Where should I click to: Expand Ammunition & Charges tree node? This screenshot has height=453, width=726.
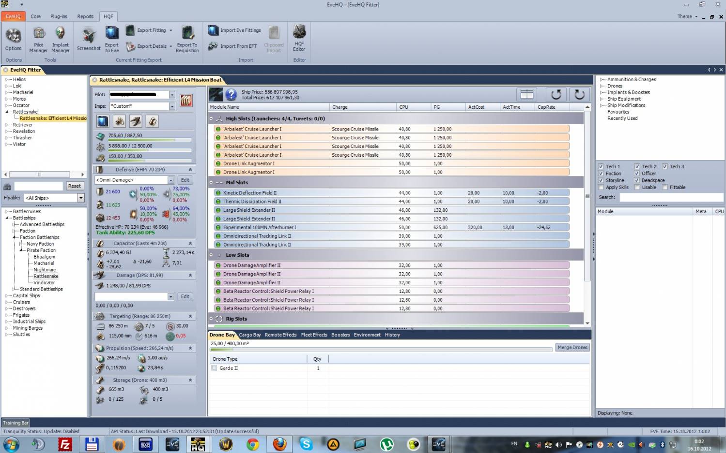[602, 79]
